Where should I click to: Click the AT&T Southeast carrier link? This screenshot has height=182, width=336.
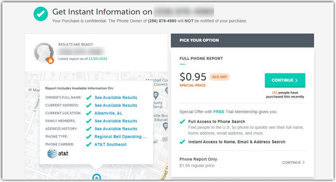point(110,145)
